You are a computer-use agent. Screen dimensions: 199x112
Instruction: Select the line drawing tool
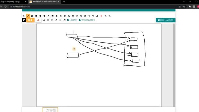[x=32, y=16]
